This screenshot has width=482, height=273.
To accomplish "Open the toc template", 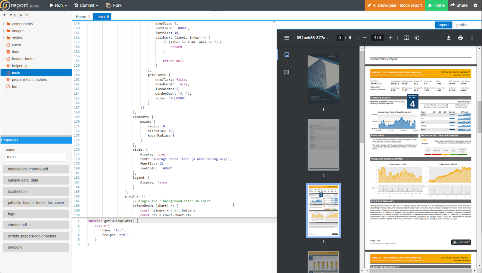I will pyautogui.click(x=14, y=86).
